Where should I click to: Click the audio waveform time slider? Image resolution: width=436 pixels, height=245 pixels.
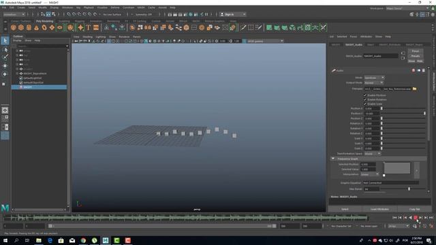click(x=186, y=218)
